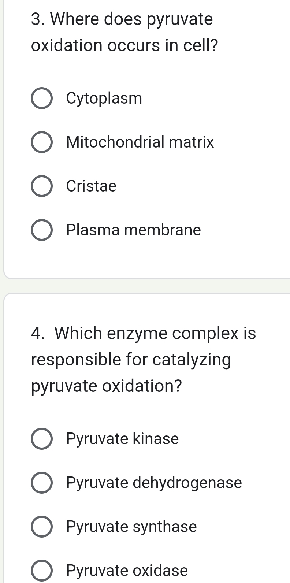The height and width of the screenshot is (583, 290).
Task: Select the Plasma membrane radio button
Action: pos(41,230)
